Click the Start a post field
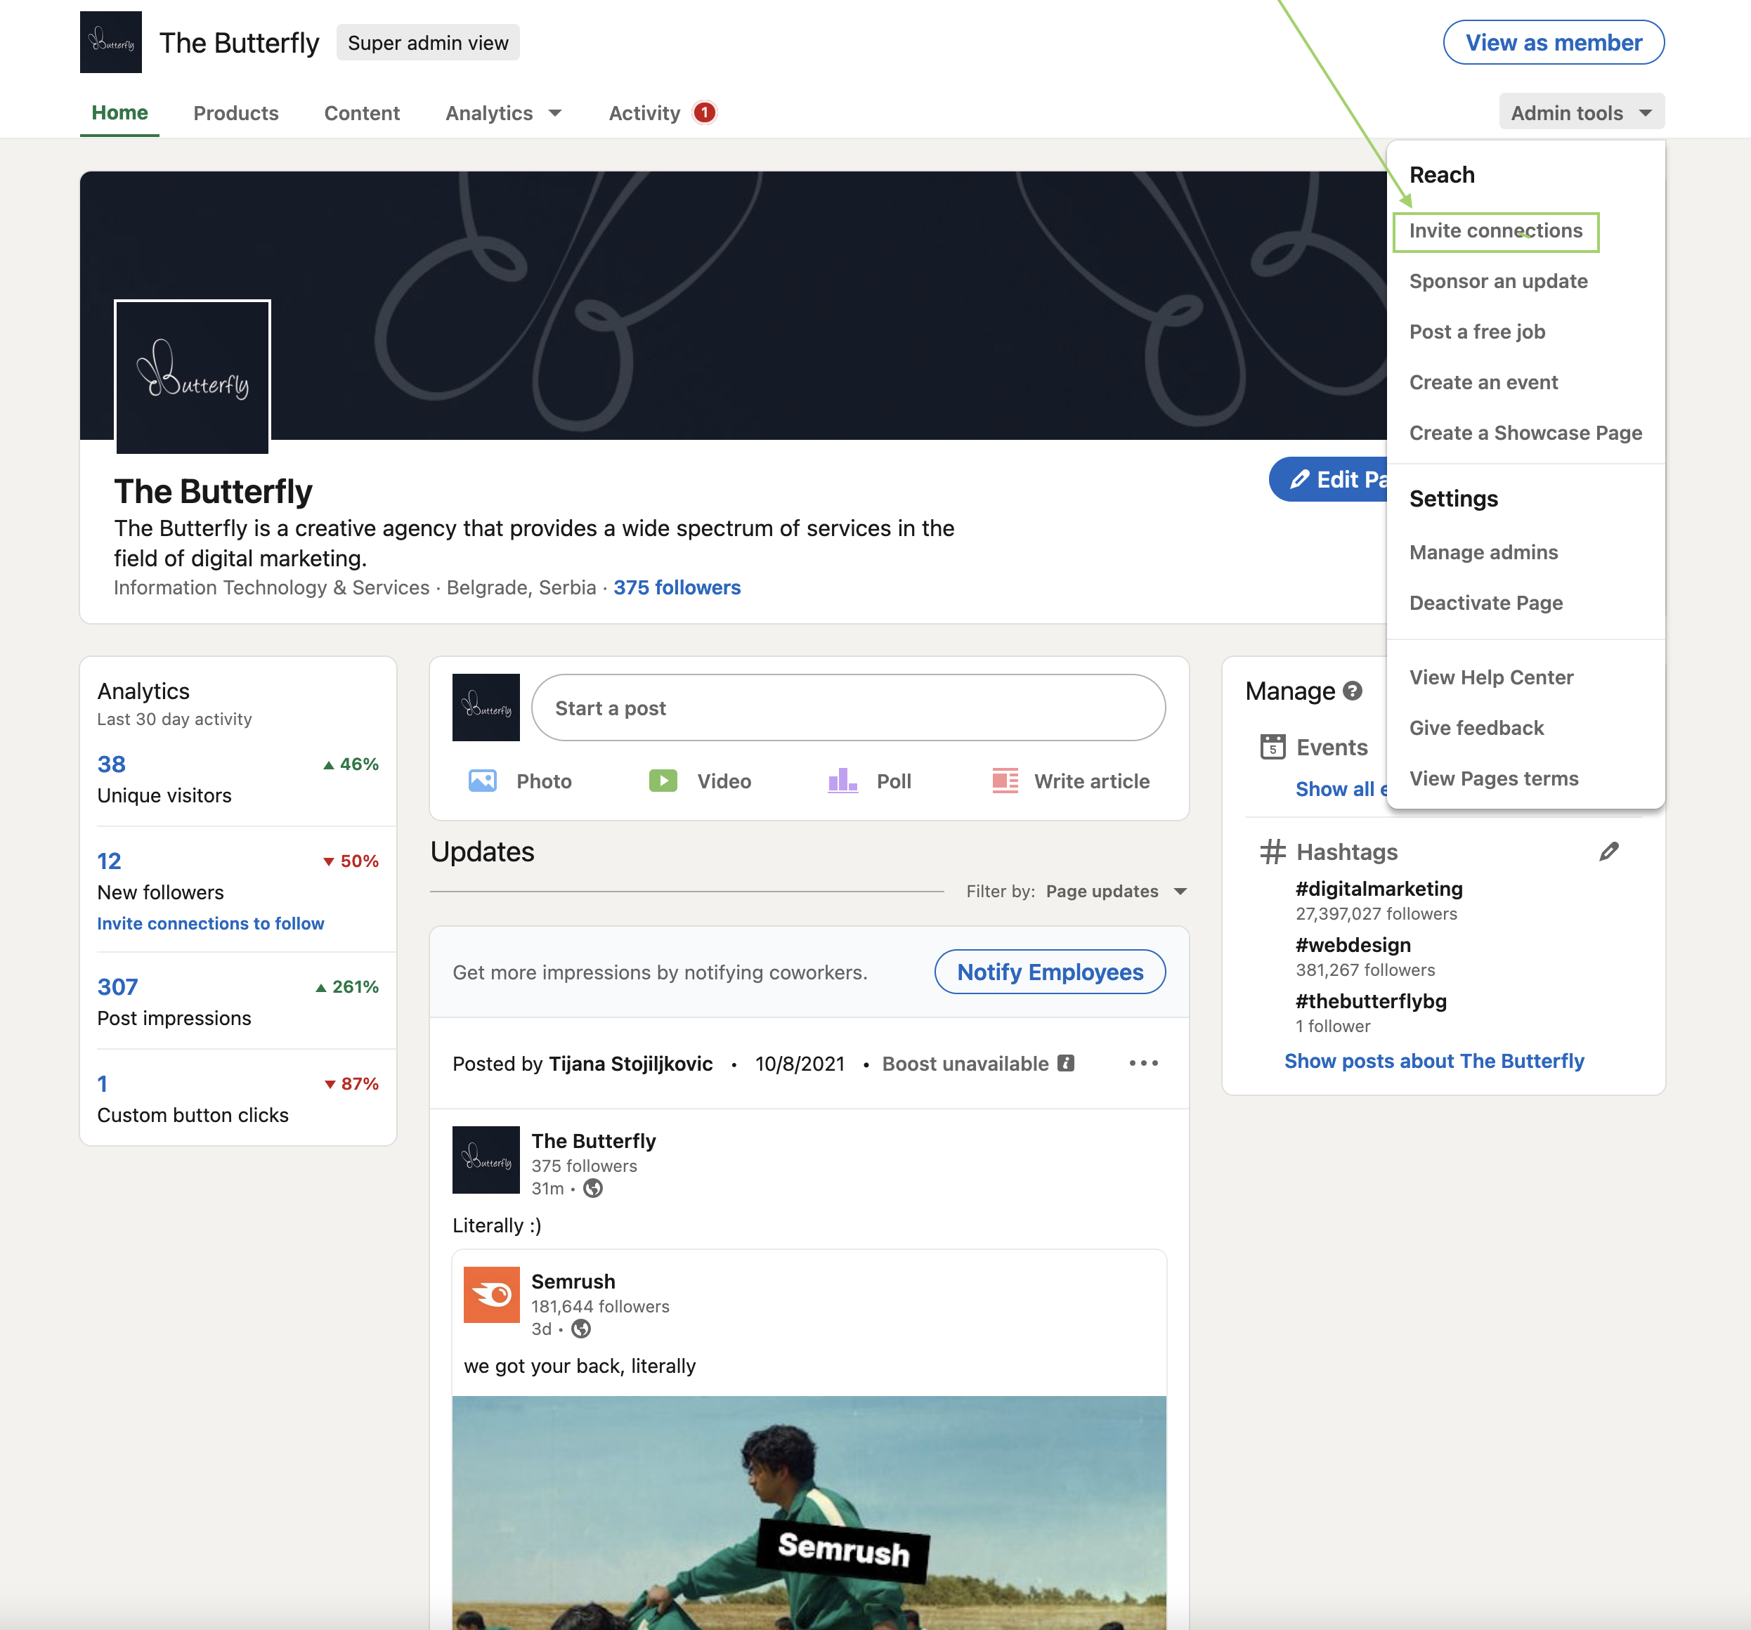Image resolution: width=1751 pixels, height=1630 pixels. (847, 708)
